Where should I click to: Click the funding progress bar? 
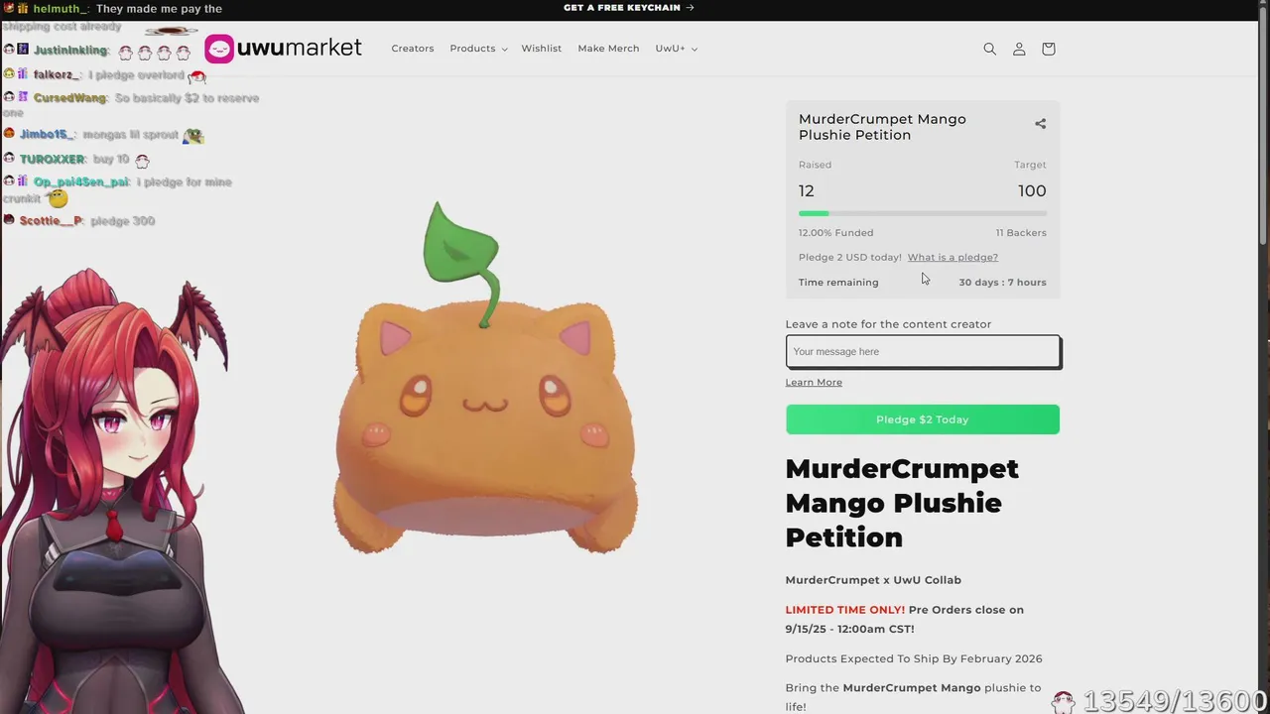923,213
